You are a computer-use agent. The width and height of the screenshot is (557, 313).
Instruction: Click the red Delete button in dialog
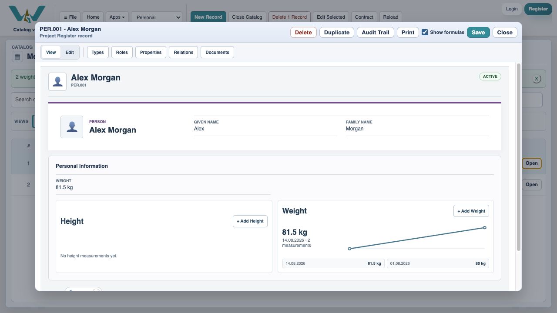pyautogui.click(x=303, y=32)
